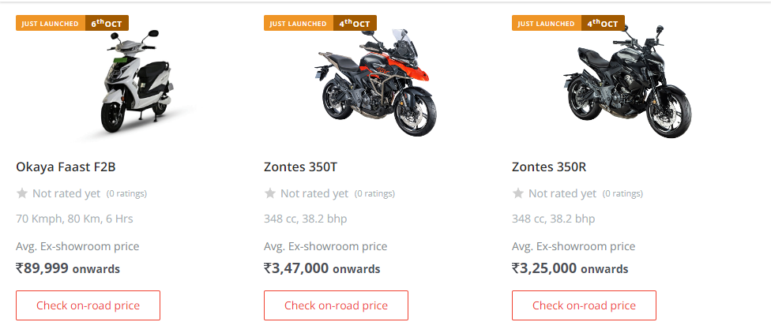
Task: Open the Zontes 350R title link
Action: [549, 167]
